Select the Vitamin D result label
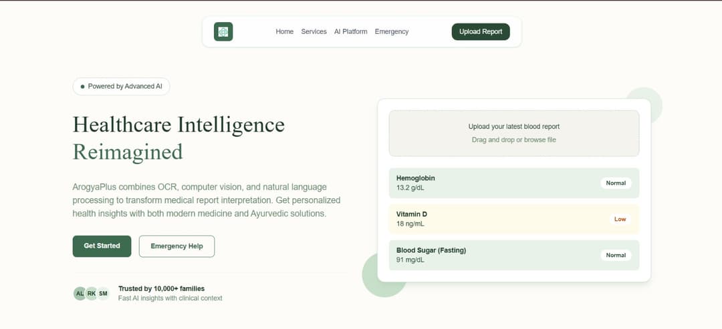 (412, 214)
